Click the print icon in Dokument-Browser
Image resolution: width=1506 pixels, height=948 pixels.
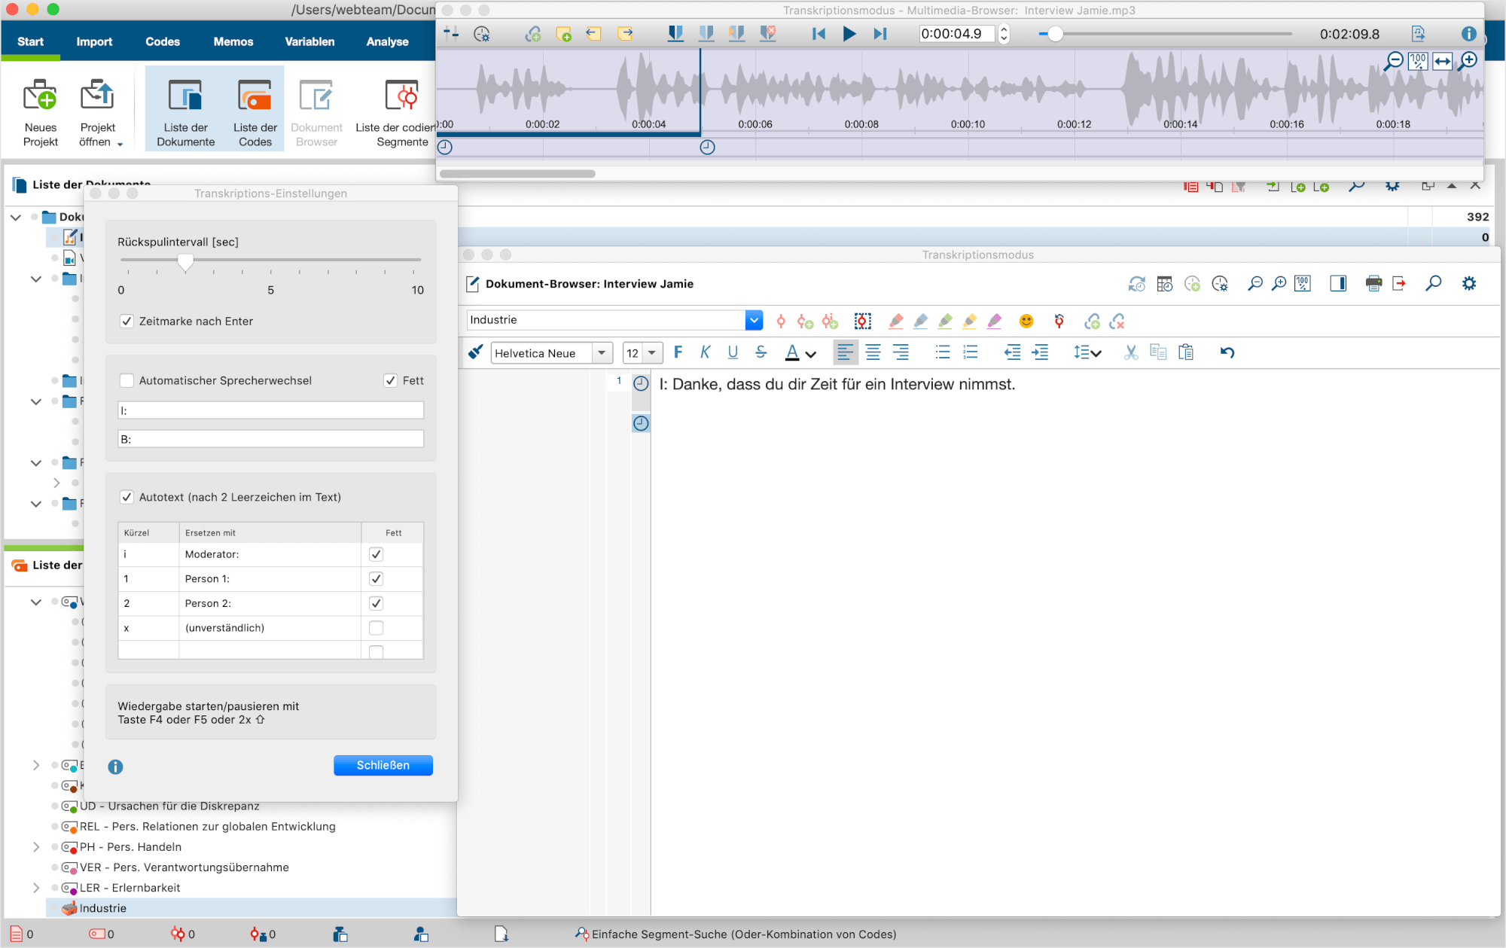[1373, 284]
